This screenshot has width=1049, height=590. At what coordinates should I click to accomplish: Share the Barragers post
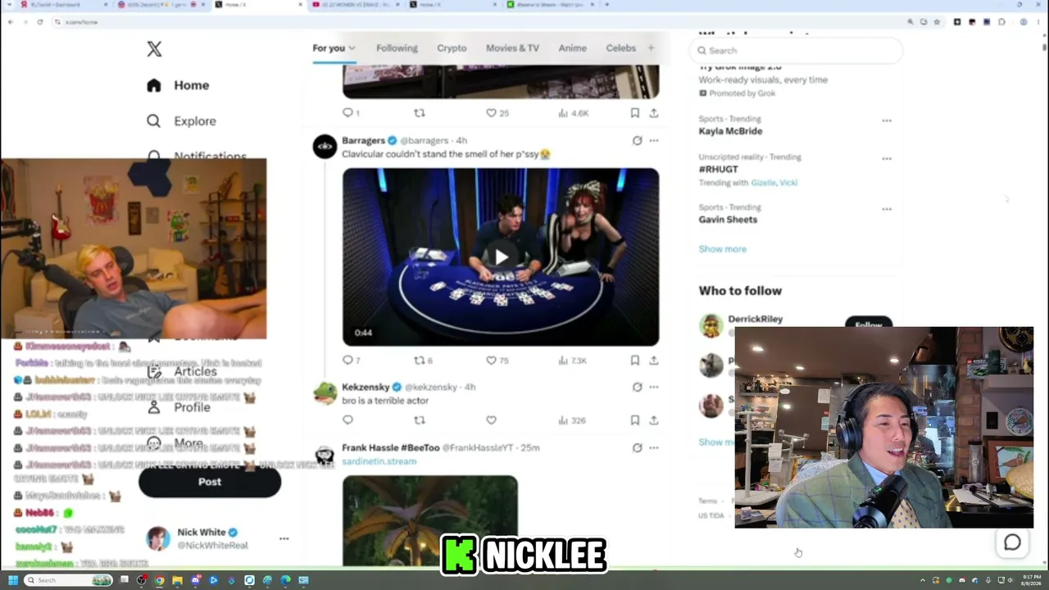[x=654, y=360]
